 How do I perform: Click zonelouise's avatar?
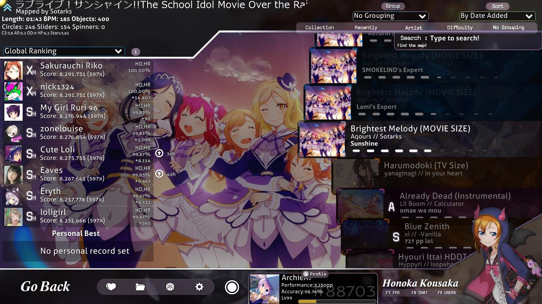(x=13, y=133)
